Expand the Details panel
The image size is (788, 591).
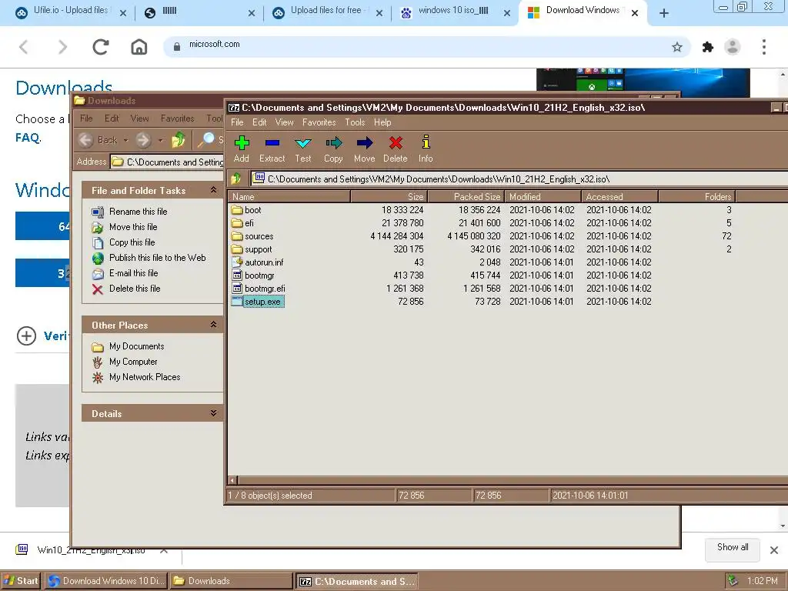pyautogui.click(x=214, y=413)
